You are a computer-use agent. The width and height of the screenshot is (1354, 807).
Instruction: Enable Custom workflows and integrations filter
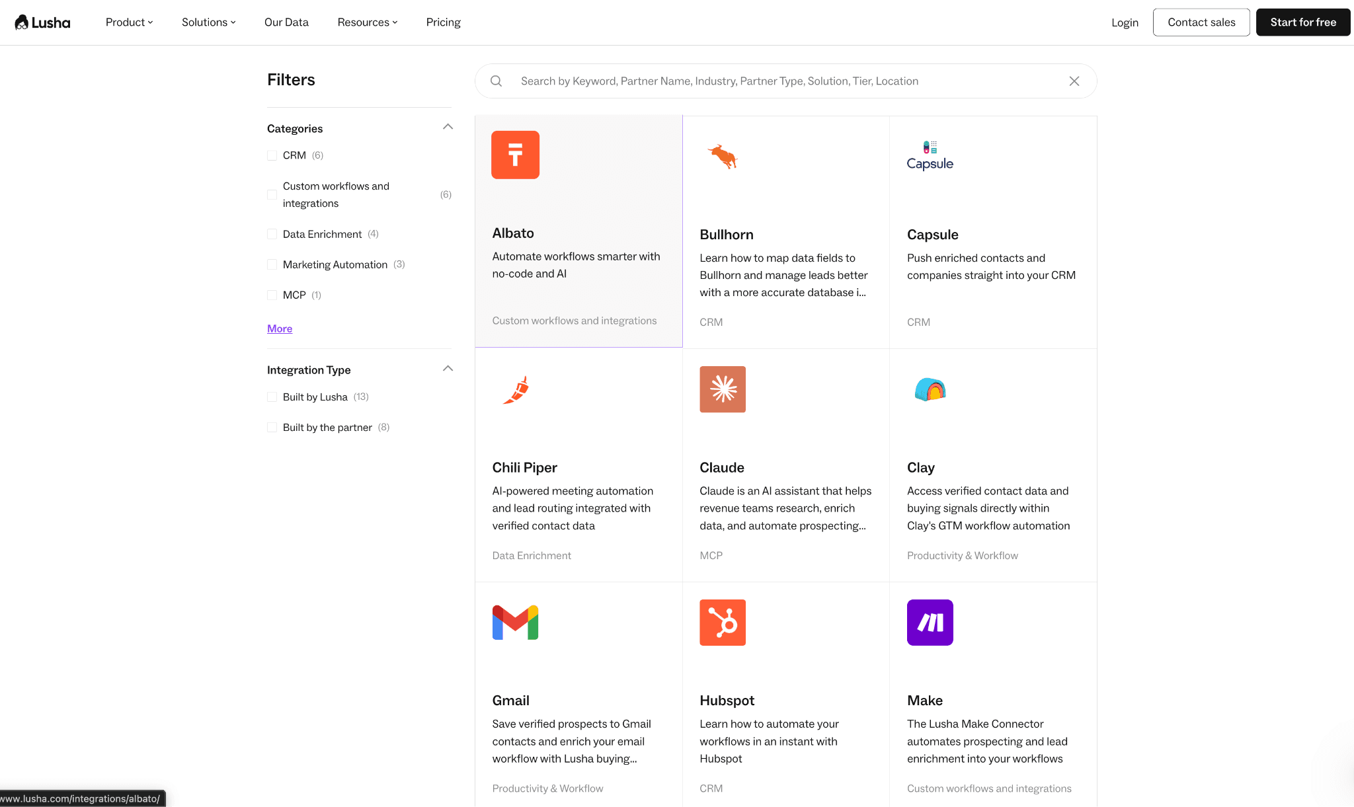click(272, 194)
